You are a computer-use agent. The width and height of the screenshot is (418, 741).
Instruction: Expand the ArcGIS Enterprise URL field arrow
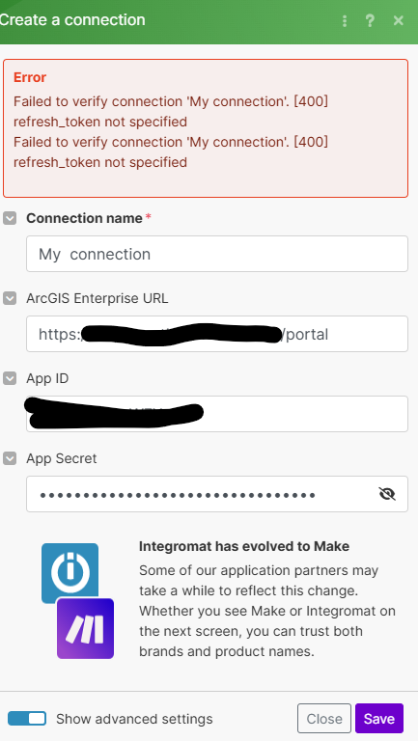10,298
